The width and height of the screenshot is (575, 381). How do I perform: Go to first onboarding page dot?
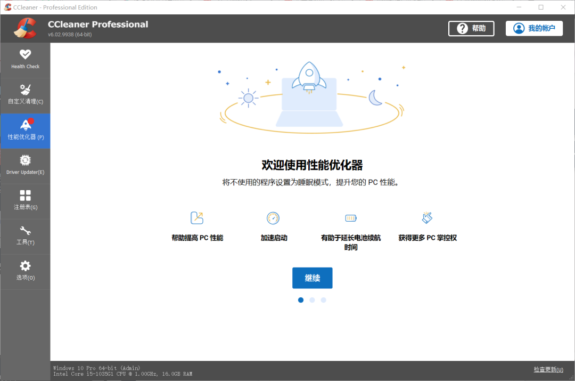pyautogui.click(x=301, y=300)
